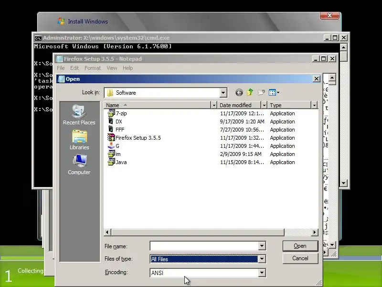Click the file list scroll right arrow
This screenshot has width=382, height=287.
click(x=315, y=232)
